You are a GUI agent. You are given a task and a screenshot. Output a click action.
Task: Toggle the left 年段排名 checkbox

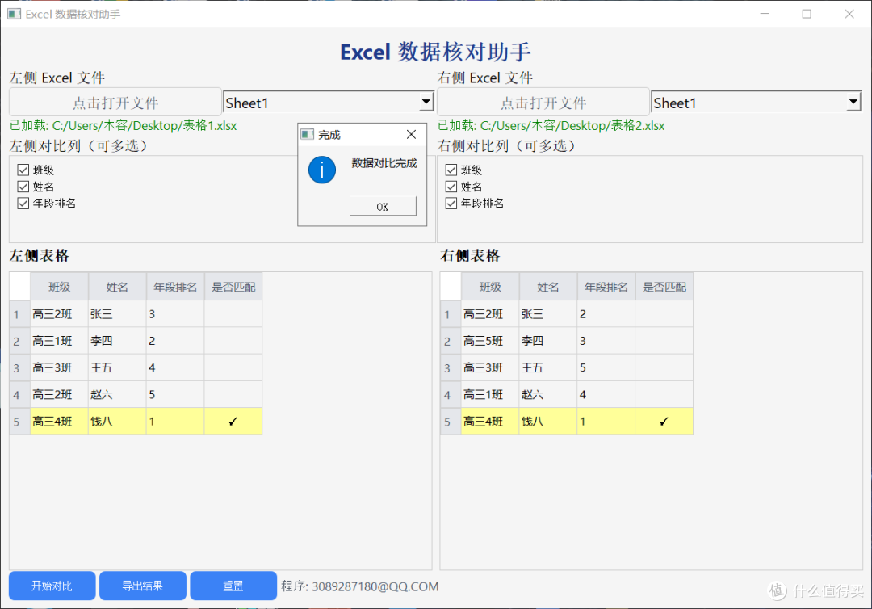(23, 203)
